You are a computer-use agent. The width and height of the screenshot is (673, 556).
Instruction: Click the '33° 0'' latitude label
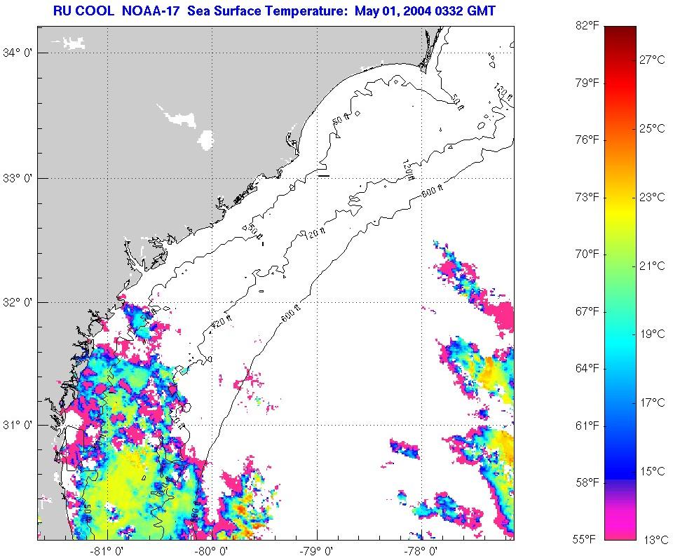pyautogui.click(x=18, y=179)
